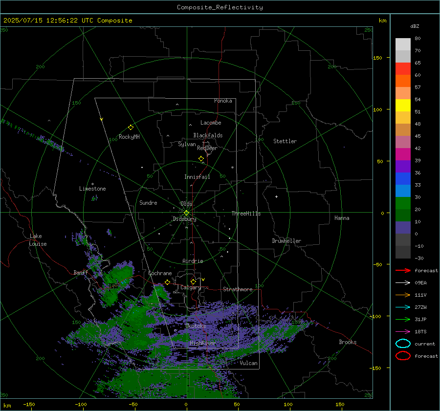
Task: Click the Airdrie city label
Action: click(x=193, y=261)
